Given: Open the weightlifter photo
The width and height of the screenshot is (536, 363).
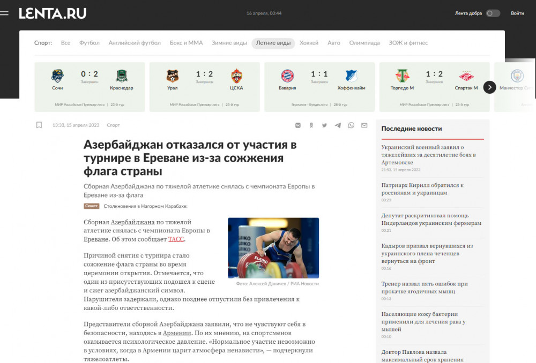Looking at the screenshot, I should 273,248.
